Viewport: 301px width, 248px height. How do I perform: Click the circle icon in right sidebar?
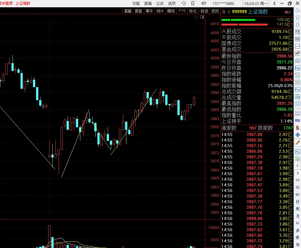(298, 104)
